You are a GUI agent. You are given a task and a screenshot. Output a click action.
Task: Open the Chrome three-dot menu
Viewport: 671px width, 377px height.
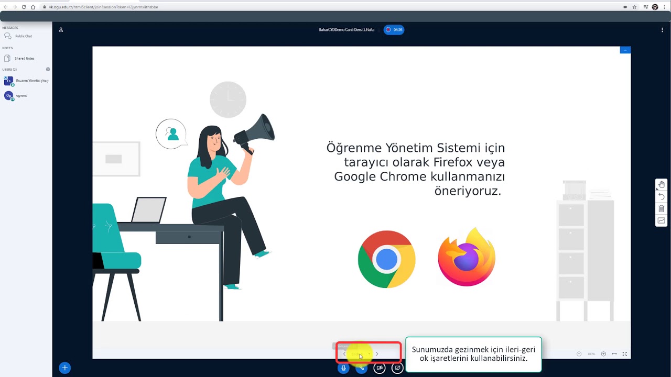pos(665,7)
